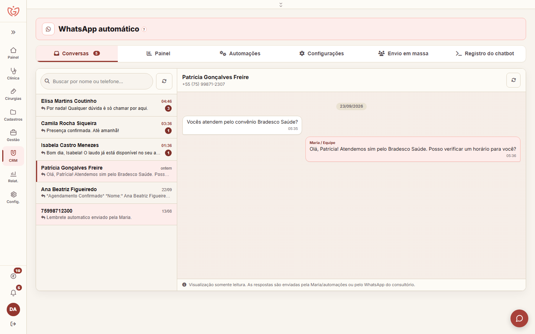Expand the sidebar with double chevron
Image resolution: width=535 pixels, height=334 pixels.
click(x=13, y=32)
